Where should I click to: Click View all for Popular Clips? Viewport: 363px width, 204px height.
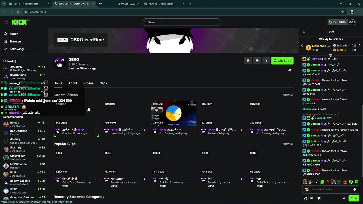coord(288,144)
